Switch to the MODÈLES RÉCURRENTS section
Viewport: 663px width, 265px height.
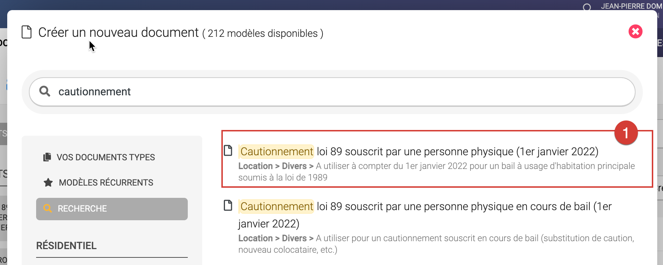pos(106,183)
